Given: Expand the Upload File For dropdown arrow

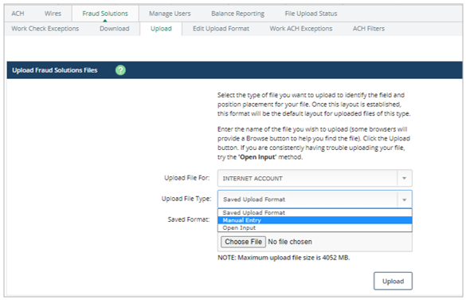Looking at the screenshot, I should (404, 178).
